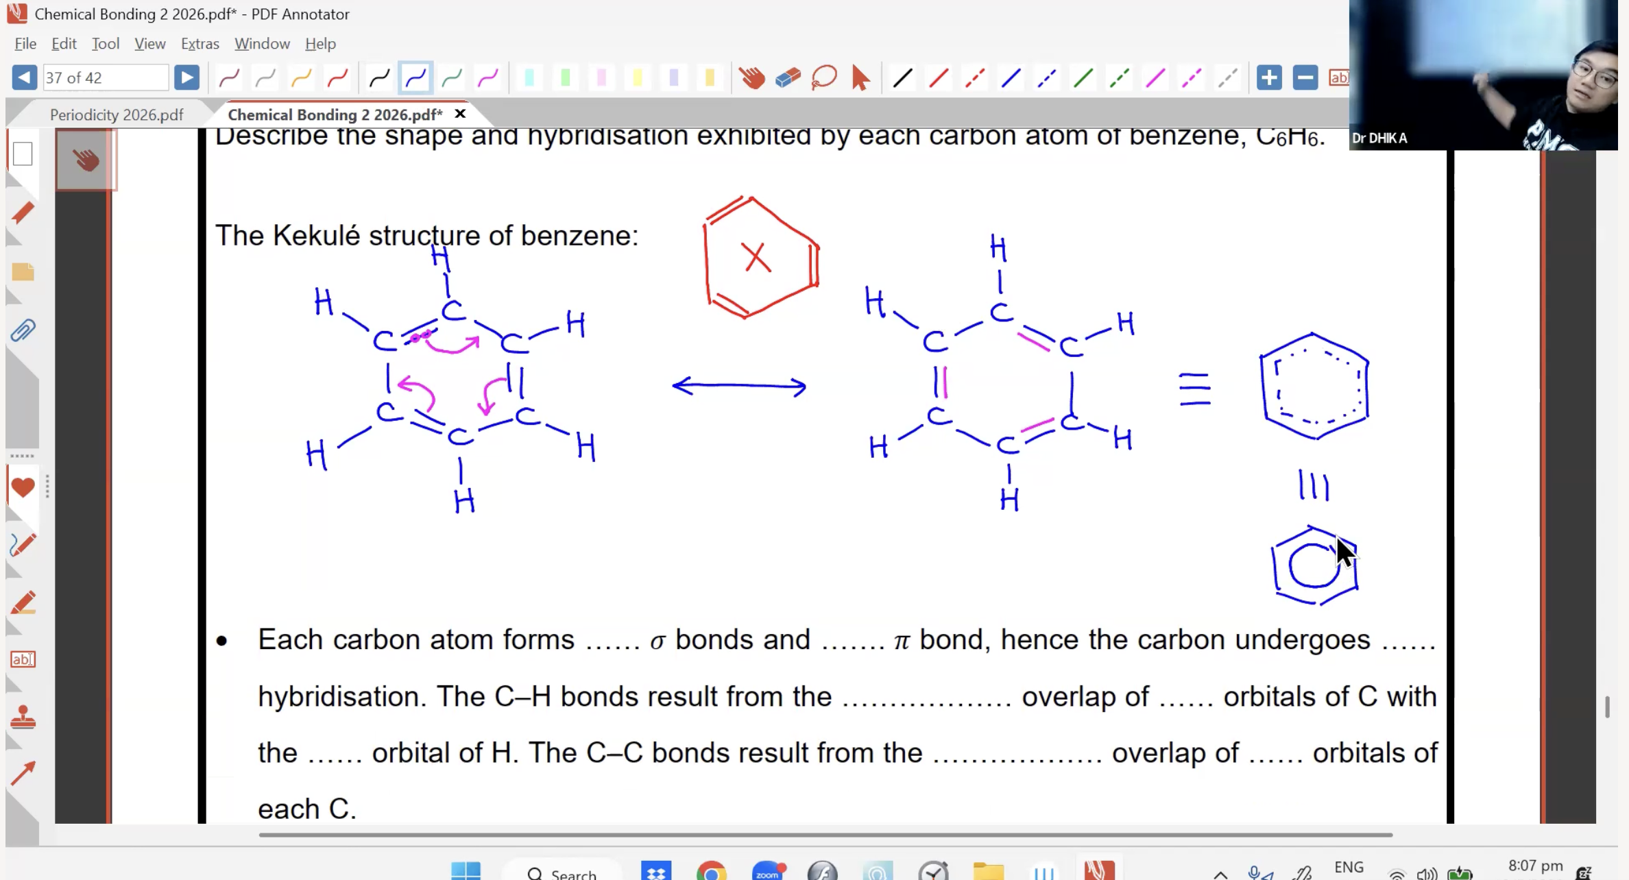The height and width of the screenshot is (880, 1629).
Task: Choose the lavender highlighter marker
Action: tap(673, 77)
